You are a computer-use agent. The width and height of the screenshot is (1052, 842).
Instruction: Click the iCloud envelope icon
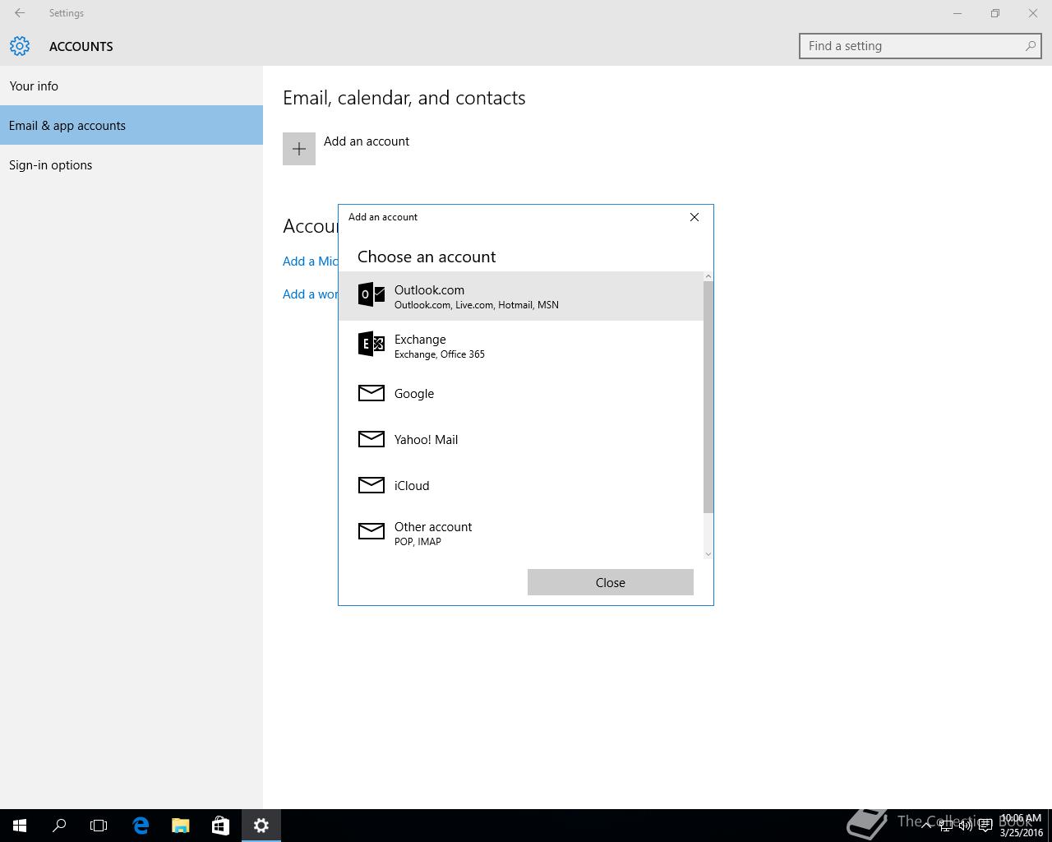pos(371,485)
